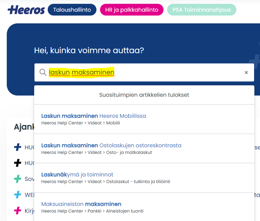Click the green plus icon beside Sov item
The height and width of the screenshot is (221, 260).
click(x=18, y=179)
